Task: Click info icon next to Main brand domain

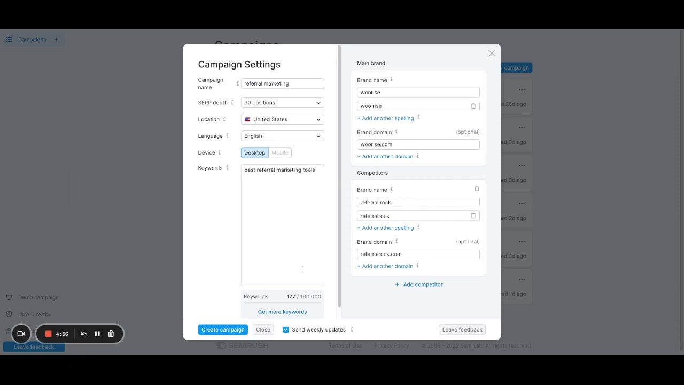Action: 396,132
